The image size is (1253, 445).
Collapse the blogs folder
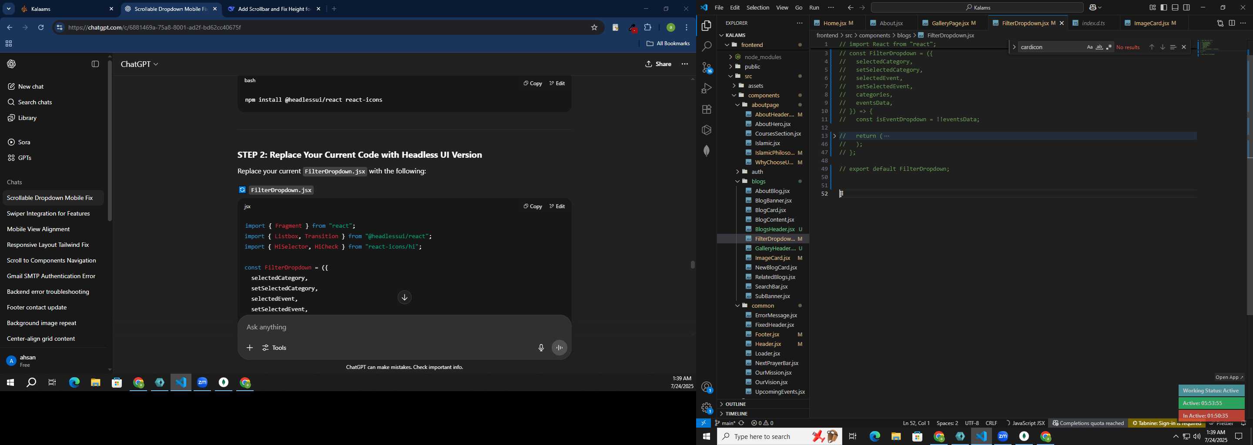(737, 181)
